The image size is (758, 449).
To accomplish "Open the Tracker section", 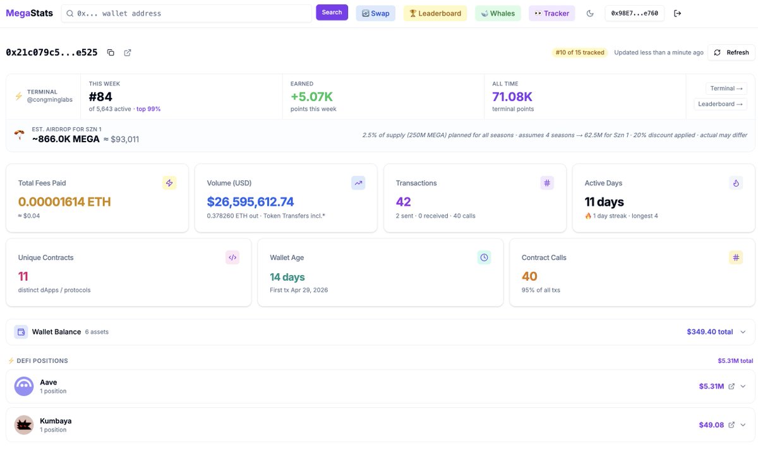I will click(x=552, y=13).
